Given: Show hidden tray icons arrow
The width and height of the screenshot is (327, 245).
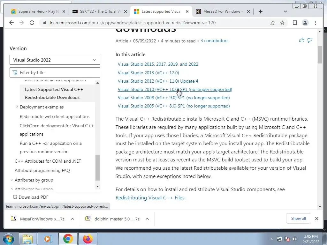Looking at the screenshot, I should (x=271, y=239).
